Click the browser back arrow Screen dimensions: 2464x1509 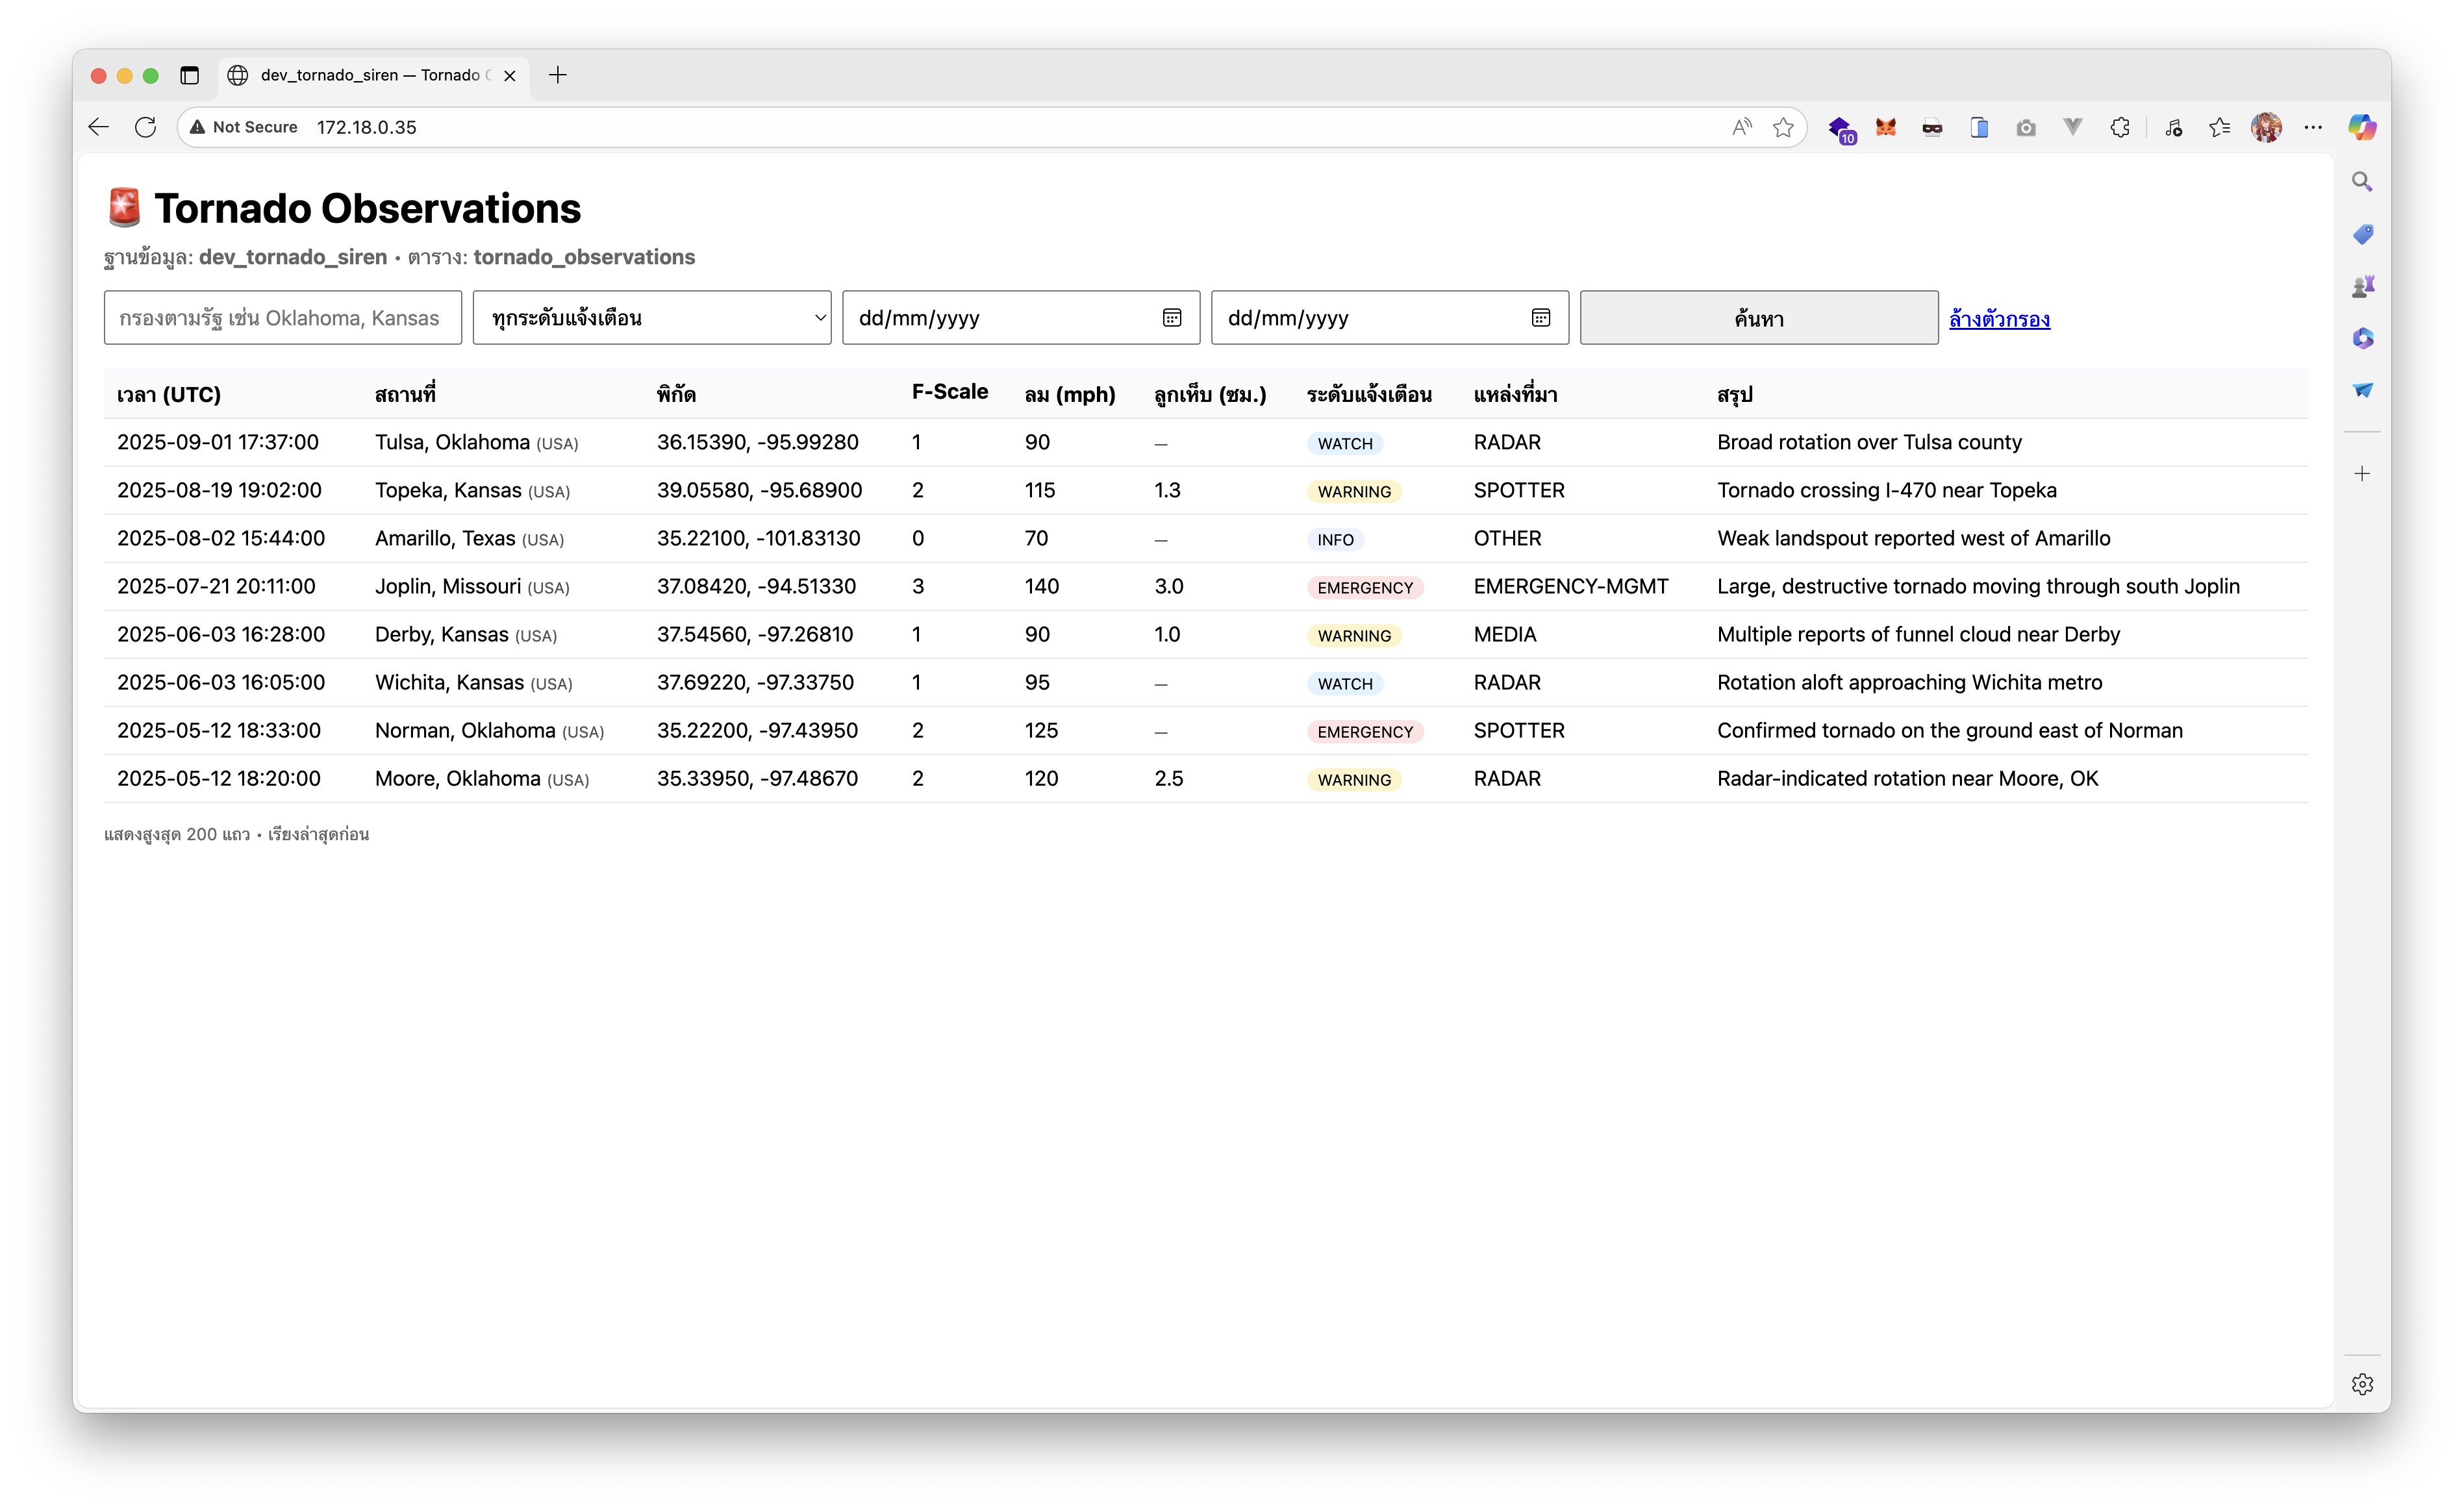[98, 127]
